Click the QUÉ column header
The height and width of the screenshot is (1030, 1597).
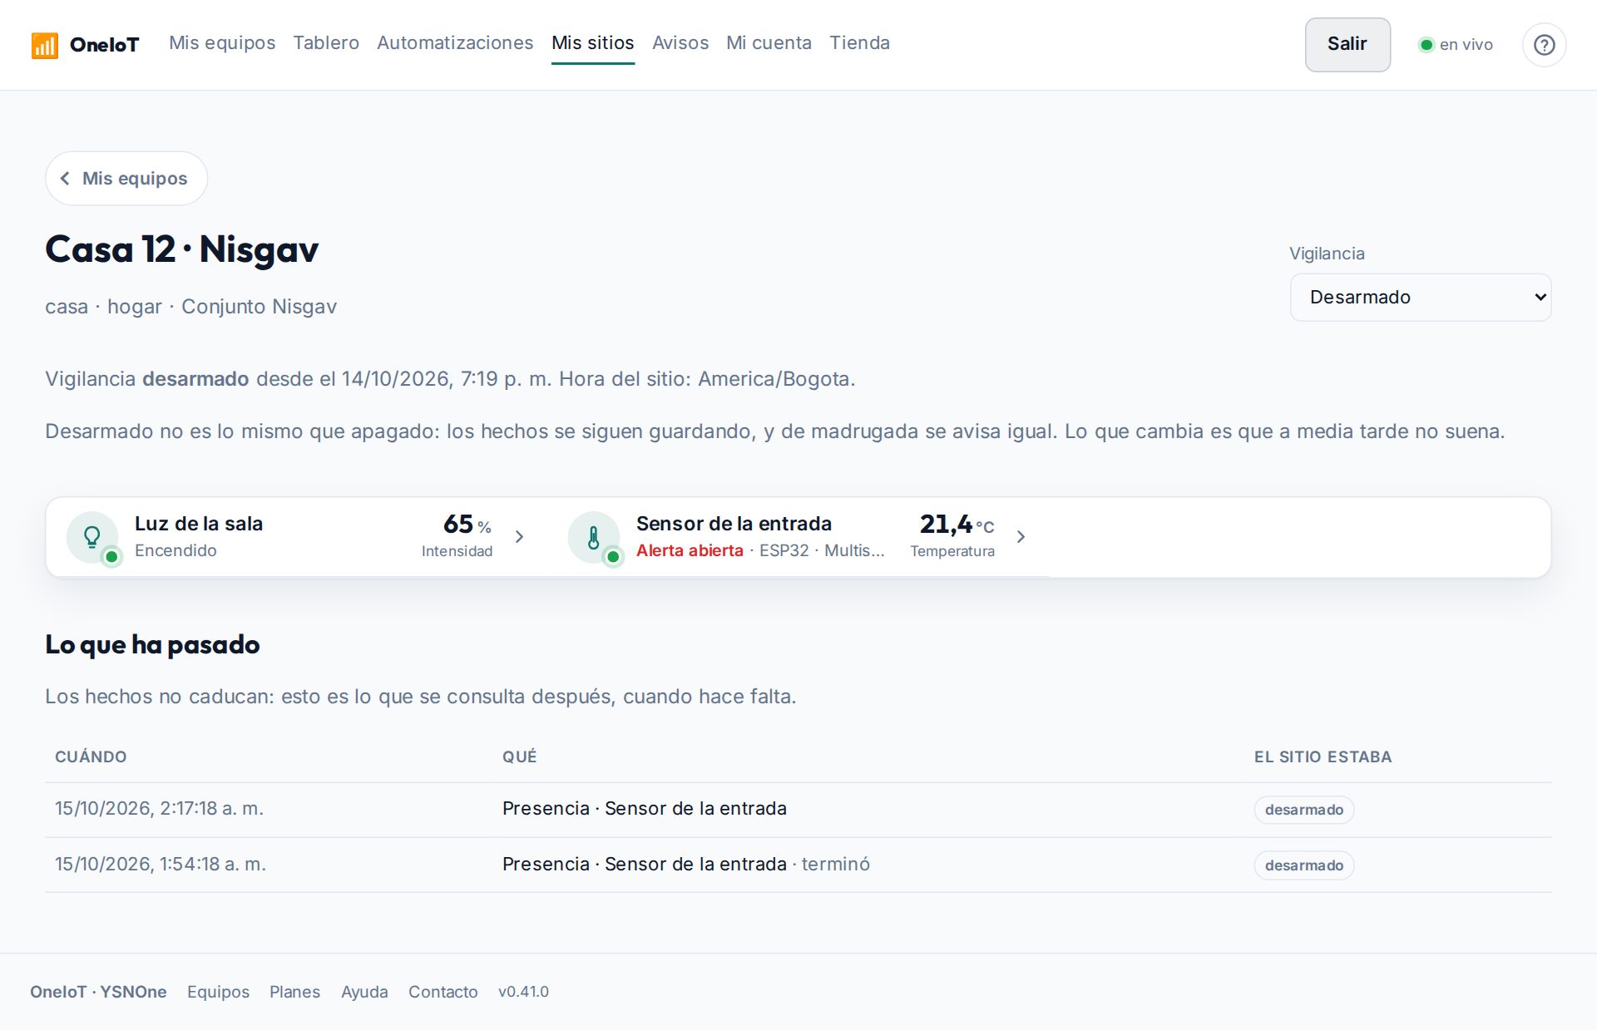pyautogui.click(x=520, y=756)
